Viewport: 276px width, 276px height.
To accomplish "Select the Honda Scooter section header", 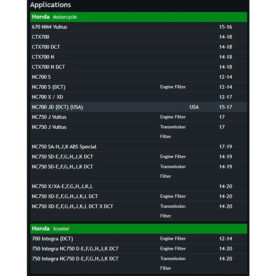I will pyautogui.click(x=139, y=229).
